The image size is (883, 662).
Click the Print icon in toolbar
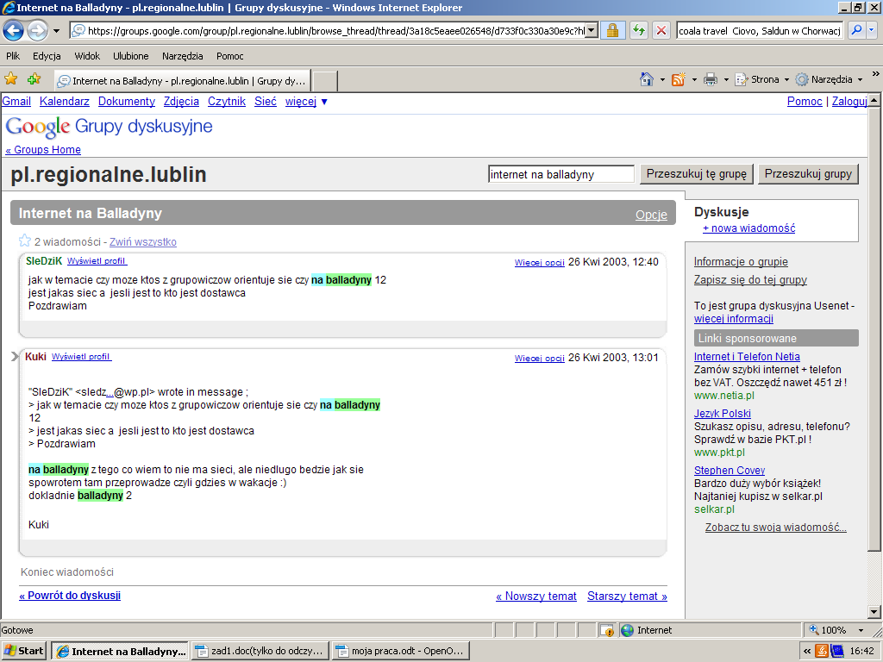(710, 79)
